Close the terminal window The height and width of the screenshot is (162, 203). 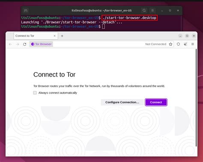[x=178, y=11]
